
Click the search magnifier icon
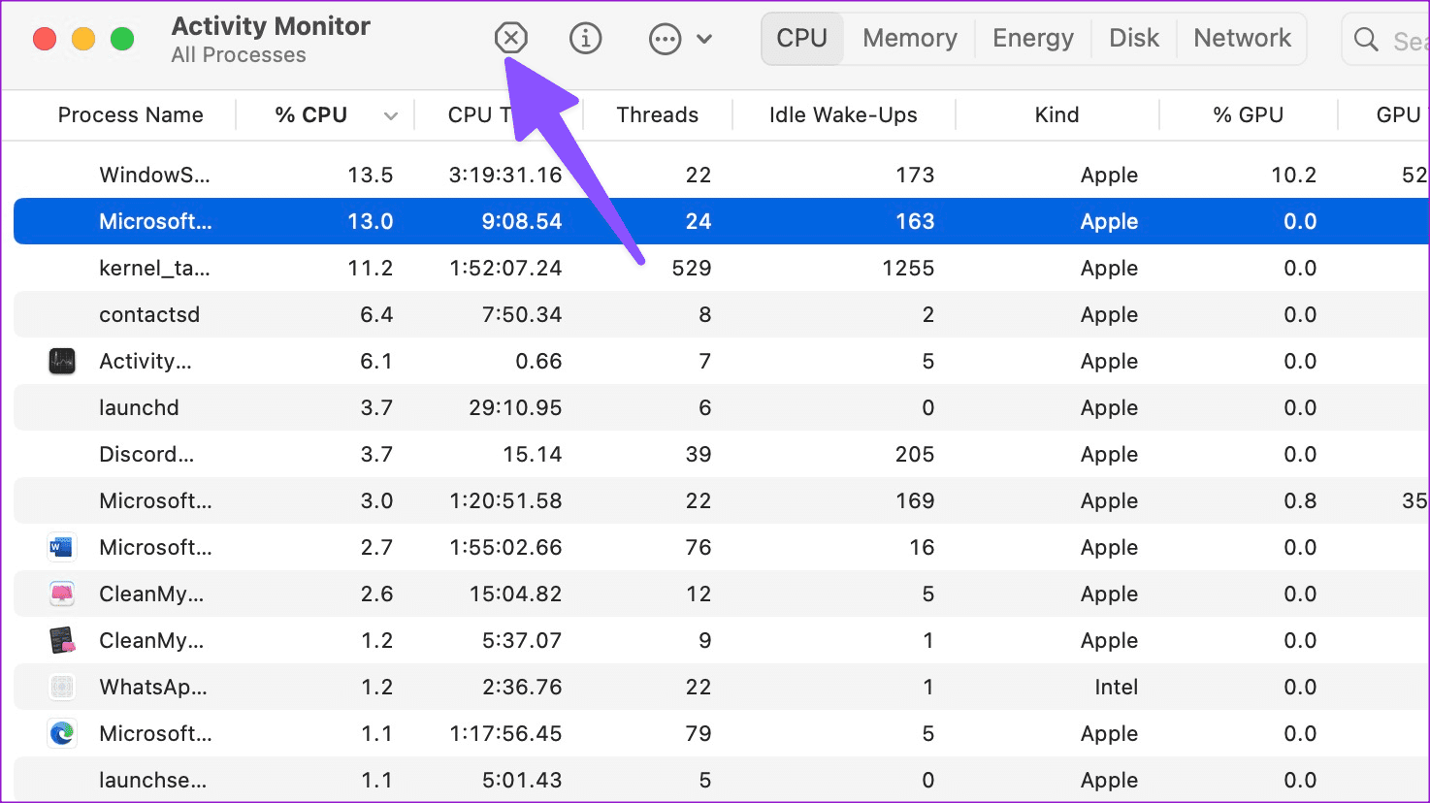pyautogui.click(x=1365, y=40)
